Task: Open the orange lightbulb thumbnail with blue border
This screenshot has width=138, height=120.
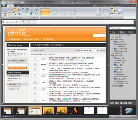Action: tap(48, 110)
